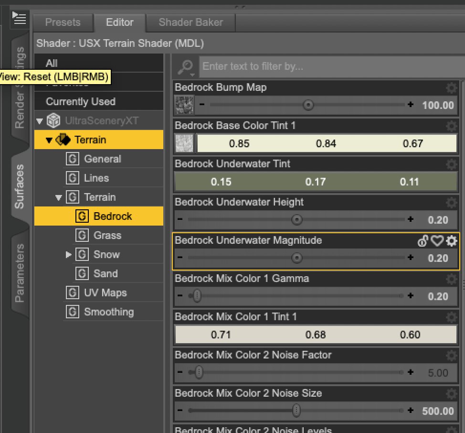Select the All filter category
465x433 pixels.
(99, 63)
